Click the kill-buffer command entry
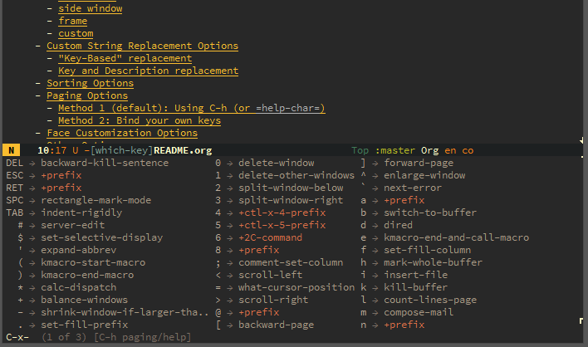This screenshot has width=588, height=347. click(x=415, y=287)
